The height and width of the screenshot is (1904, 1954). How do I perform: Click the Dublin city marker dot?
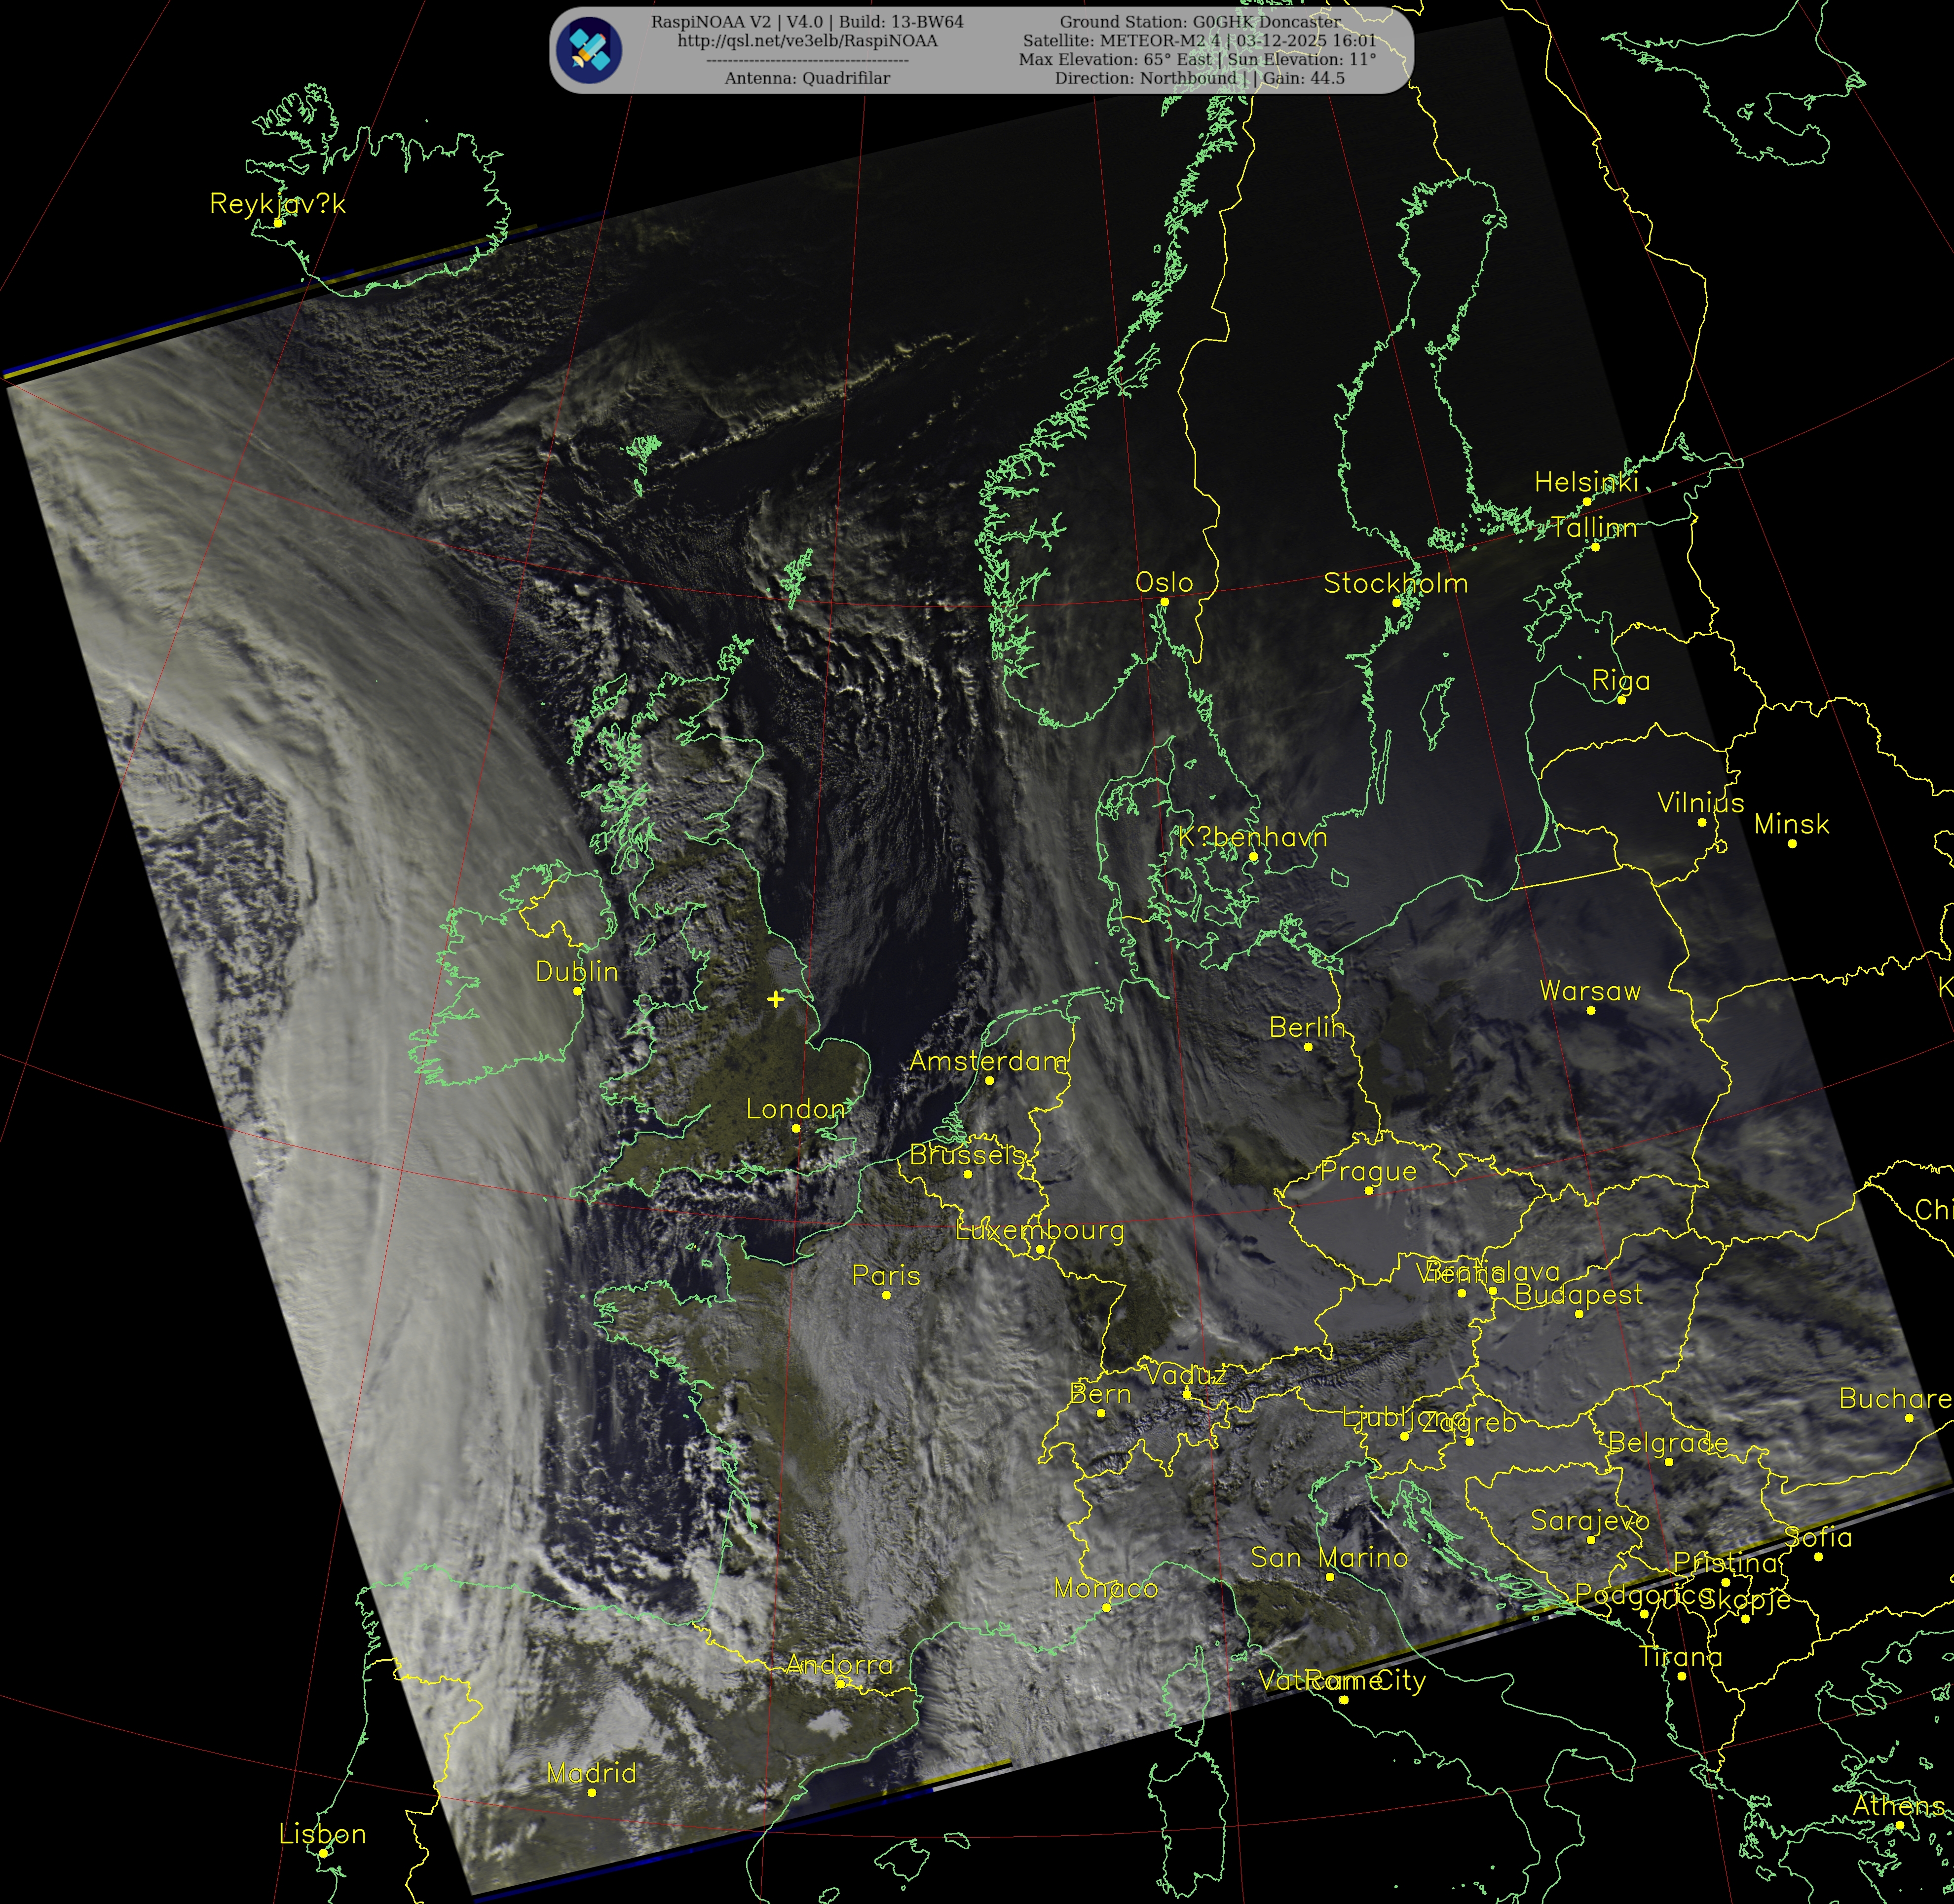pos(577,991)
